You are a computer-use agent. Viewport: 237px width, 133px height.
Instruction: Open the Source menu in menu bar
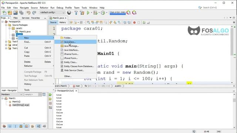(34, 8)
